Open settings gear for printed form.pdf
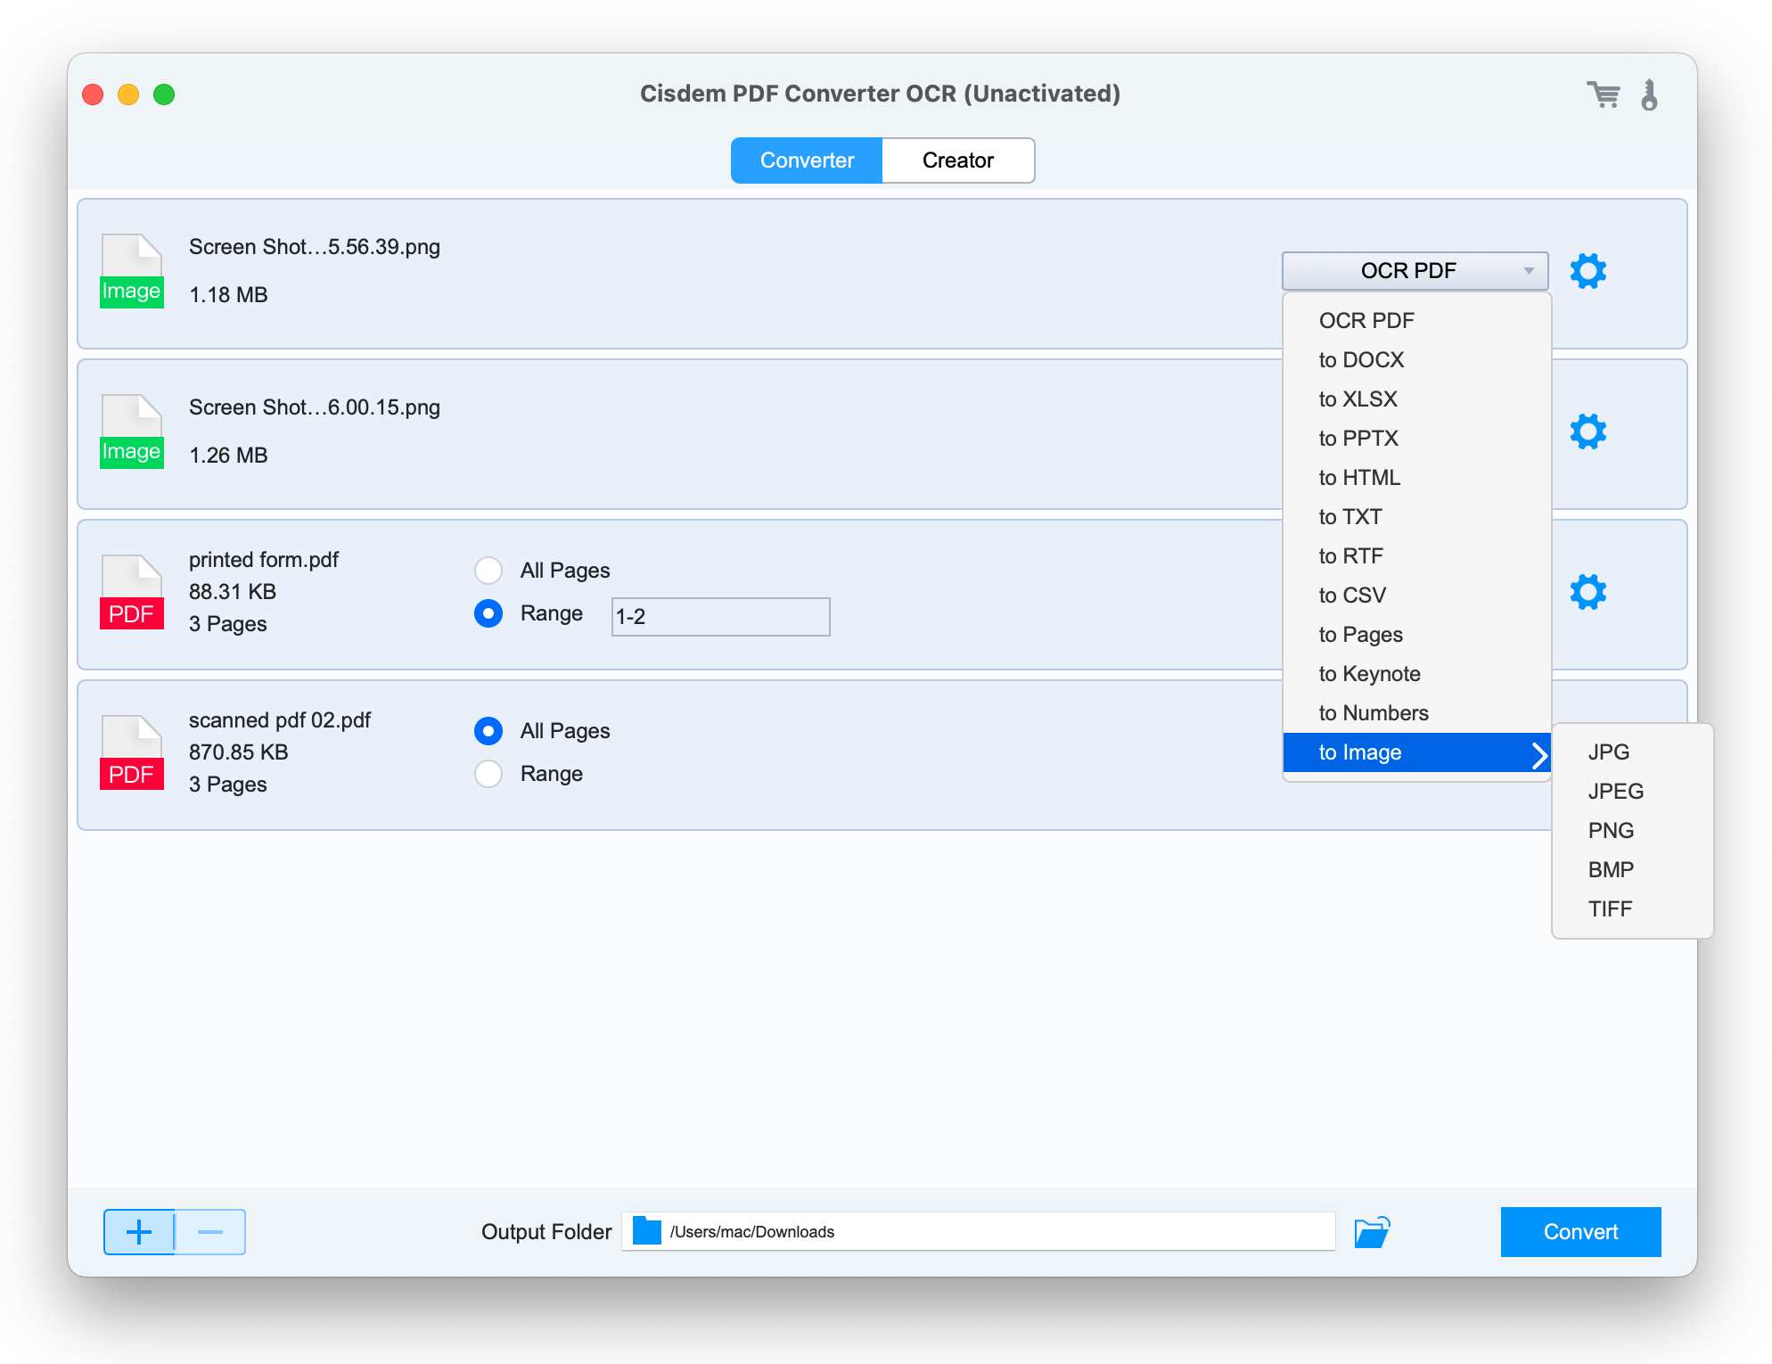 pos(1589,591)
